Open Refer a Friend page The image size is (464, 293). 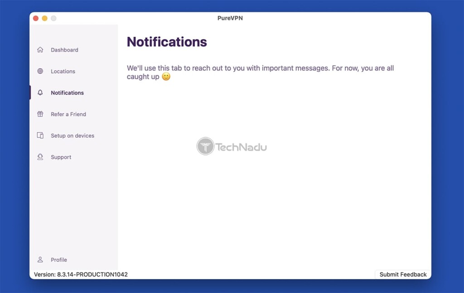pos(68,114)
